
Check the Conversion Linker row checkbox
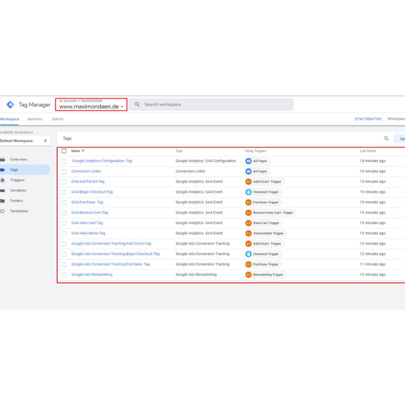tap(64, 172)
